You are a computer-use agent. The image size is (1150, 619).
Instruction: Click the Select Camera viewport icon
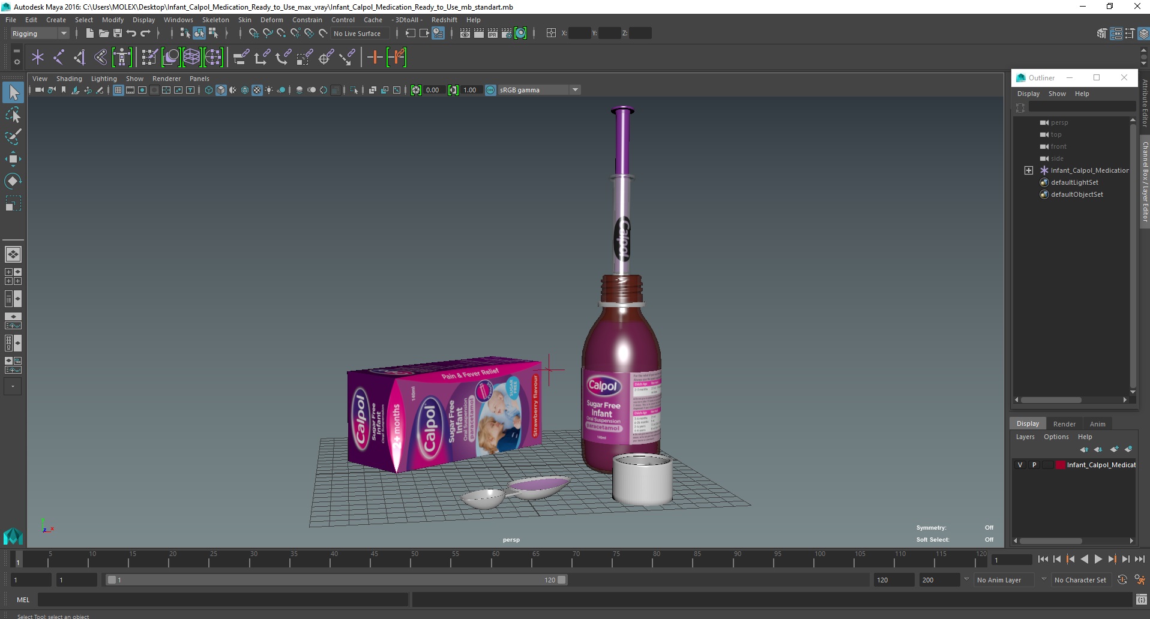(39, 90)
